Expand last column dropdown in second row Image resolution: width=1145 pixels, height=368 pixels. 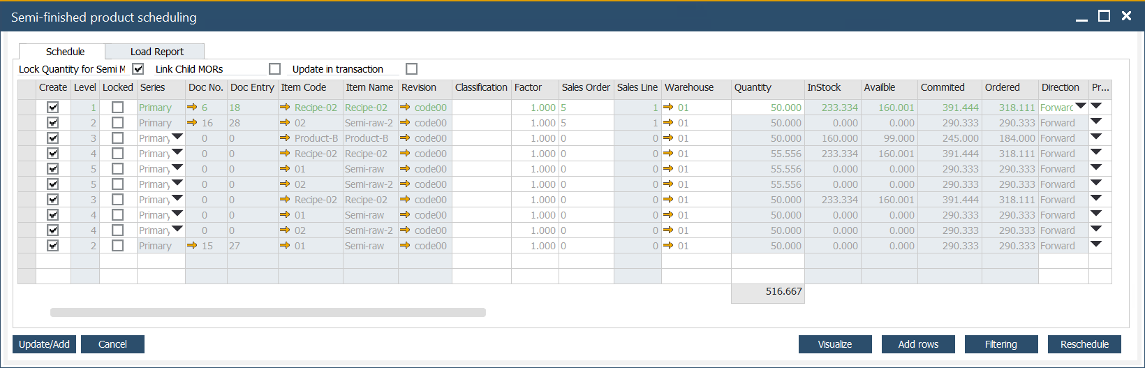pos(1096,122)
